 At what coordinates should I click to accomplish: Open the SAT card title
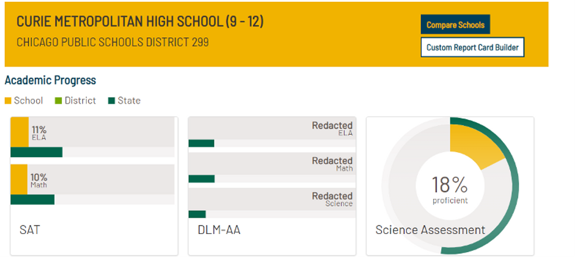coord(30,230)
